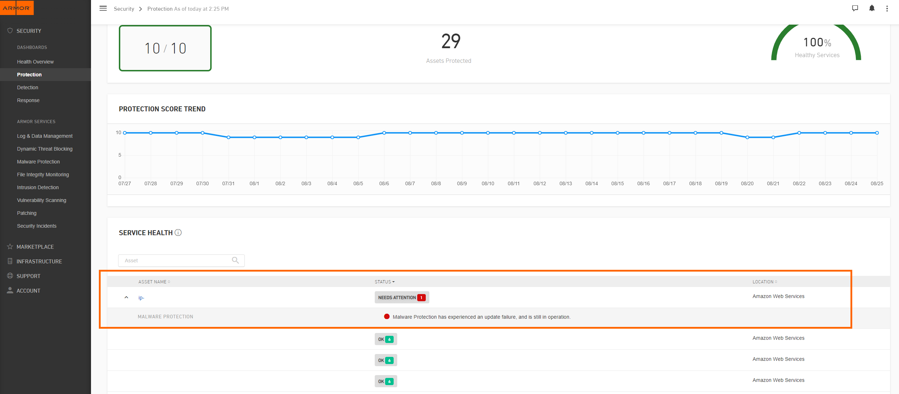Expand the MARKETPLACE section
The image size is (899, 394).
(x=35, y=247)
